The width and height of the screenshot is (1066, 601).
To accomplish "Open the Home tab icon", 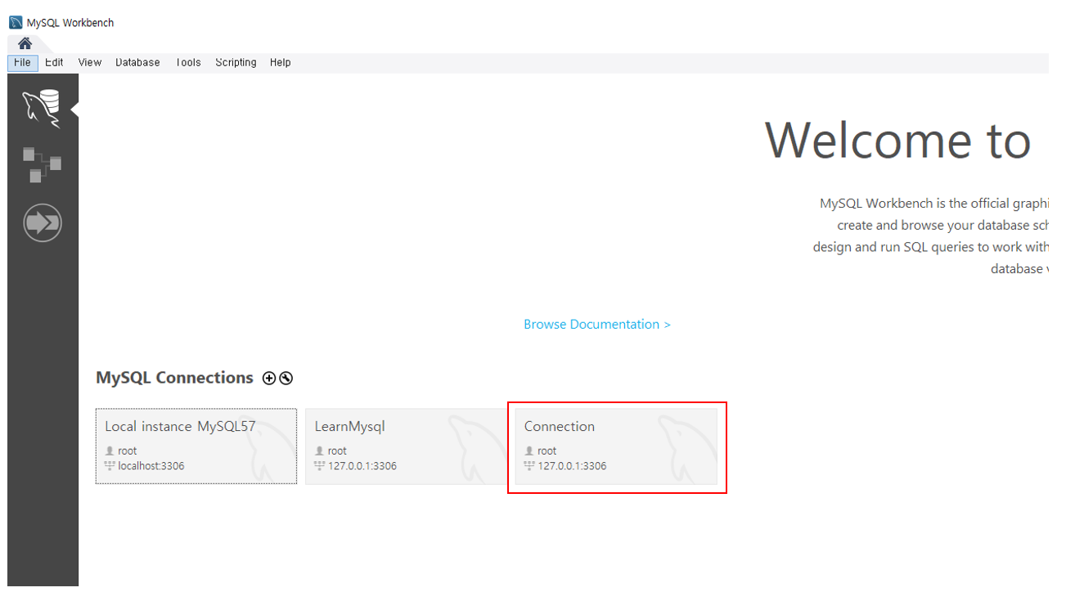I will [x=25, y=43].
